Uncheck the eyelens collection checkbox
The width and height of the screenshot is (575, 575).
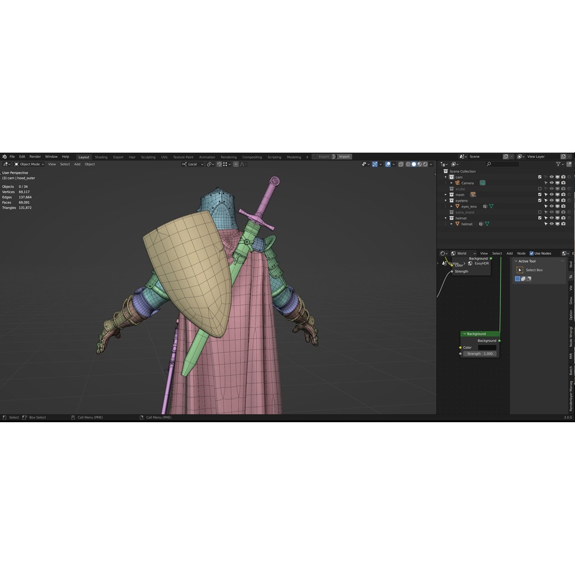[540, 201]
